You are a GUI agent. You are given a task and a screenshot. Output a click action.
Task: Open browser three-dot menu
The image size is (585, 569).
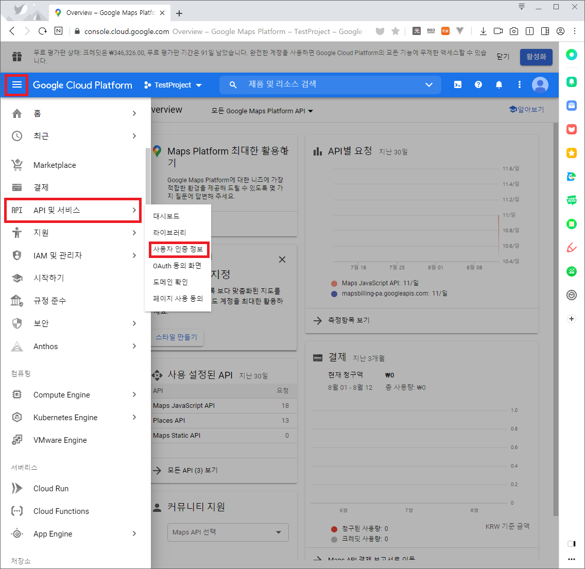tap(575, 31)
